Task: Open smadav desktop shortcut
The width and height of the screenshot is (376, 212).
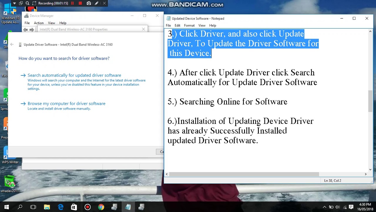Action: pos(10,184)
